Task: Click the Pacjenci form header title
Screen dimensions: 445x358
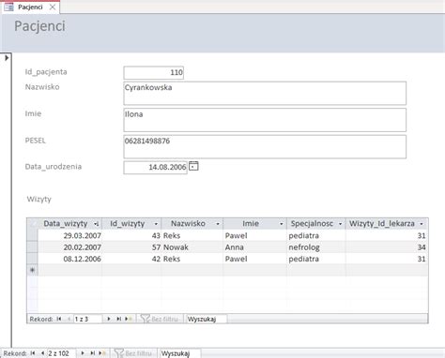Action: point(39,26)
